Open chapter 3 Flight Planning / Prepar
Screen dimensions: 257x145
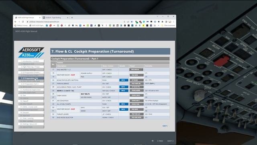click(x=31, y=67)
